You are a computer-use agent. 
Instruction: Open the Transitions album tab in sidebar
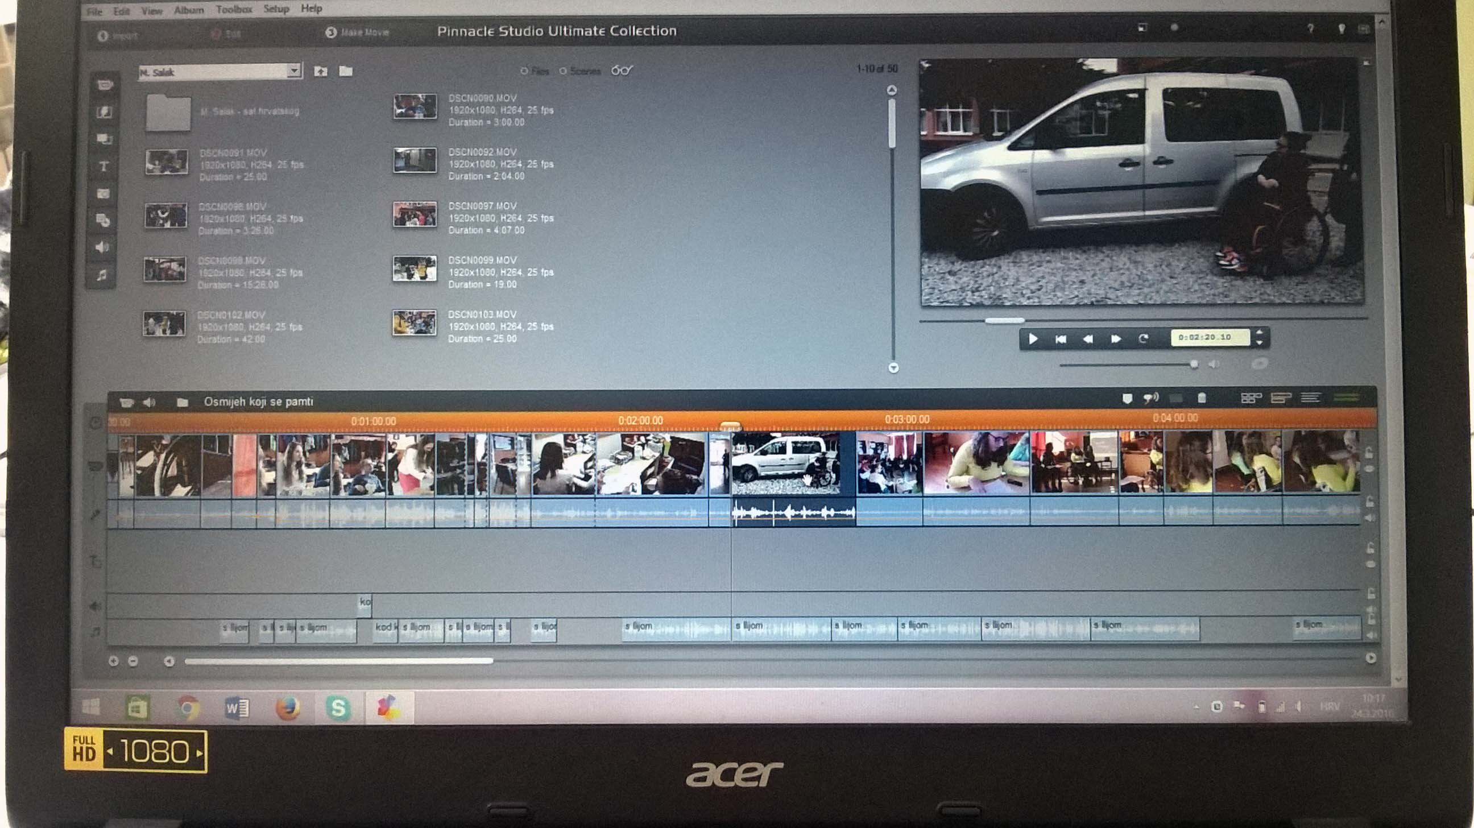(104, 112)
